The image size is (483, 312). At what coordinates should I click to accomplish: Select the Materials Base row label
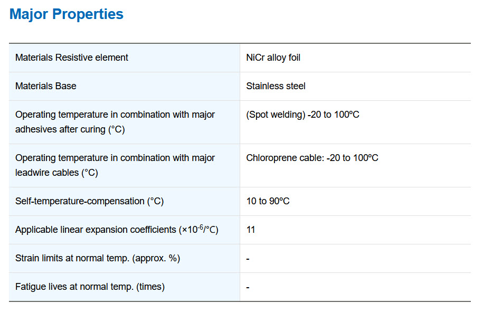[45, 86]
